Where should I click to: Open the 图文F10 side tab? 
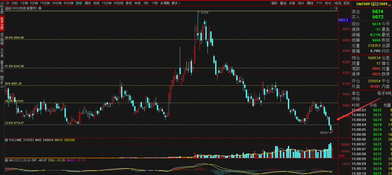tap(2, 82)
